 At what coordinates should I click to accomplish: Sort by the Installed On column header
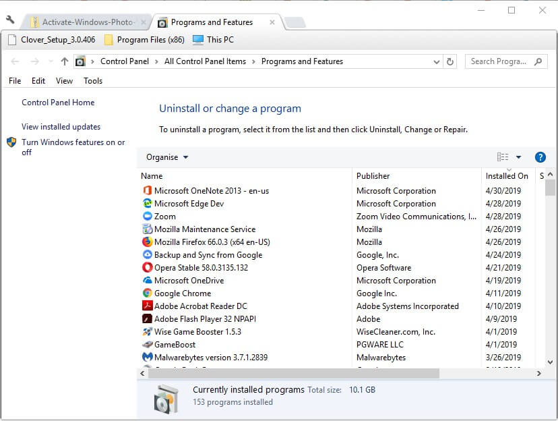click(x=508, y=176)
